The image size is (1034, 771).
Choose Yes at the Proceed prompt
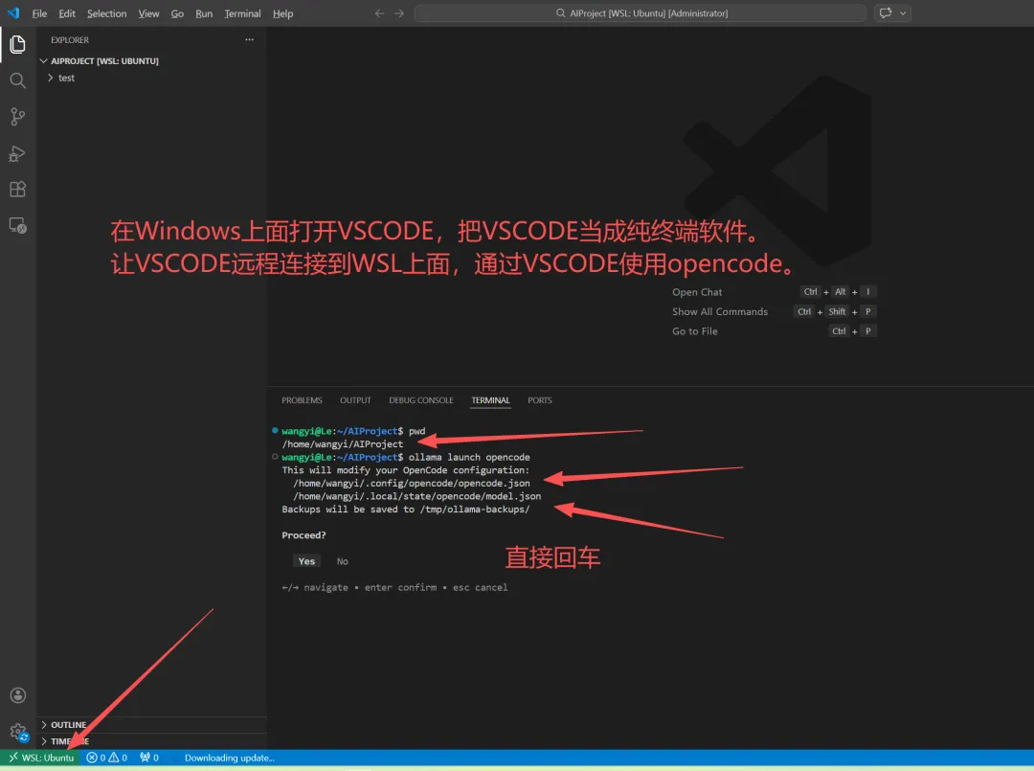click(306, 561)
